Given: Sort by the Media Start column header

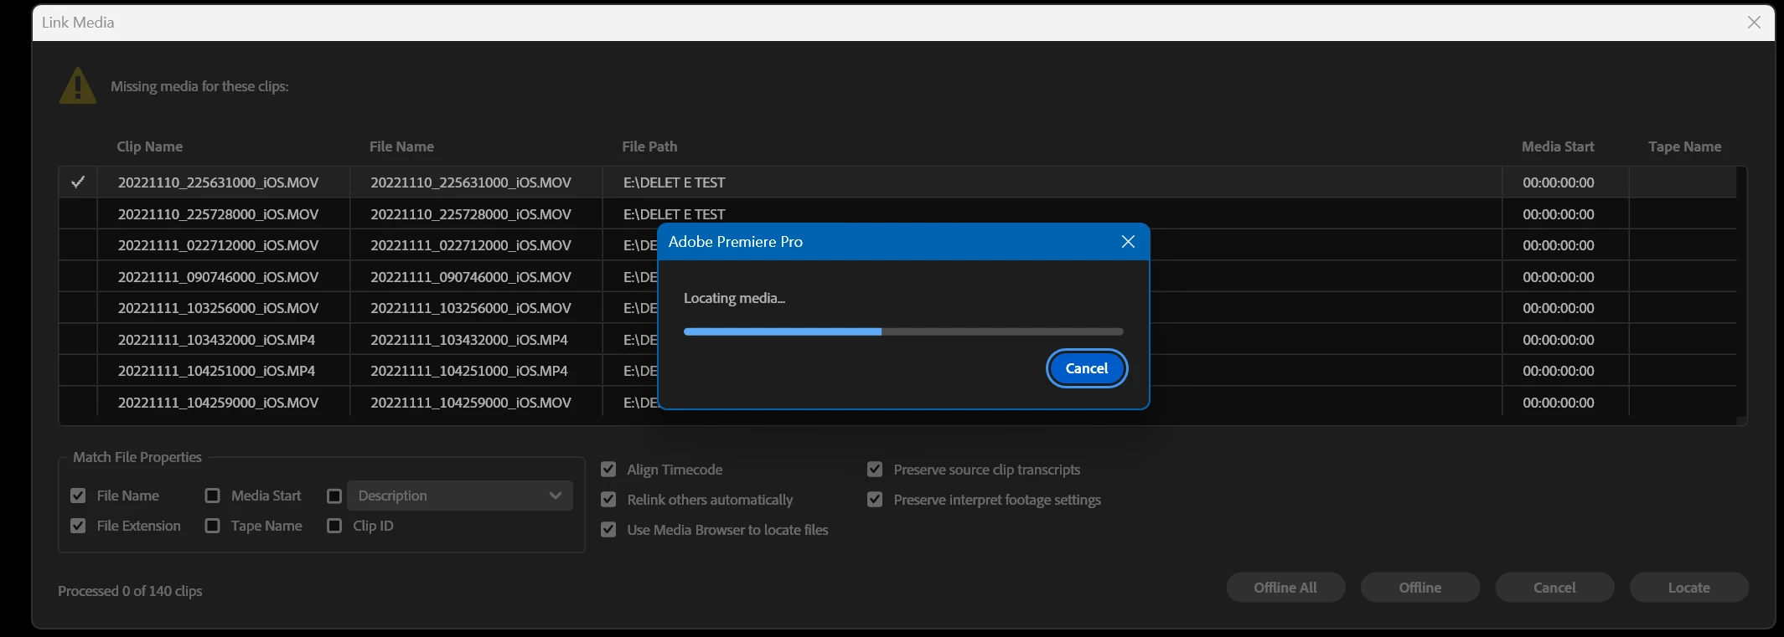Looking at the screenshot, I should click(1558, 146).
